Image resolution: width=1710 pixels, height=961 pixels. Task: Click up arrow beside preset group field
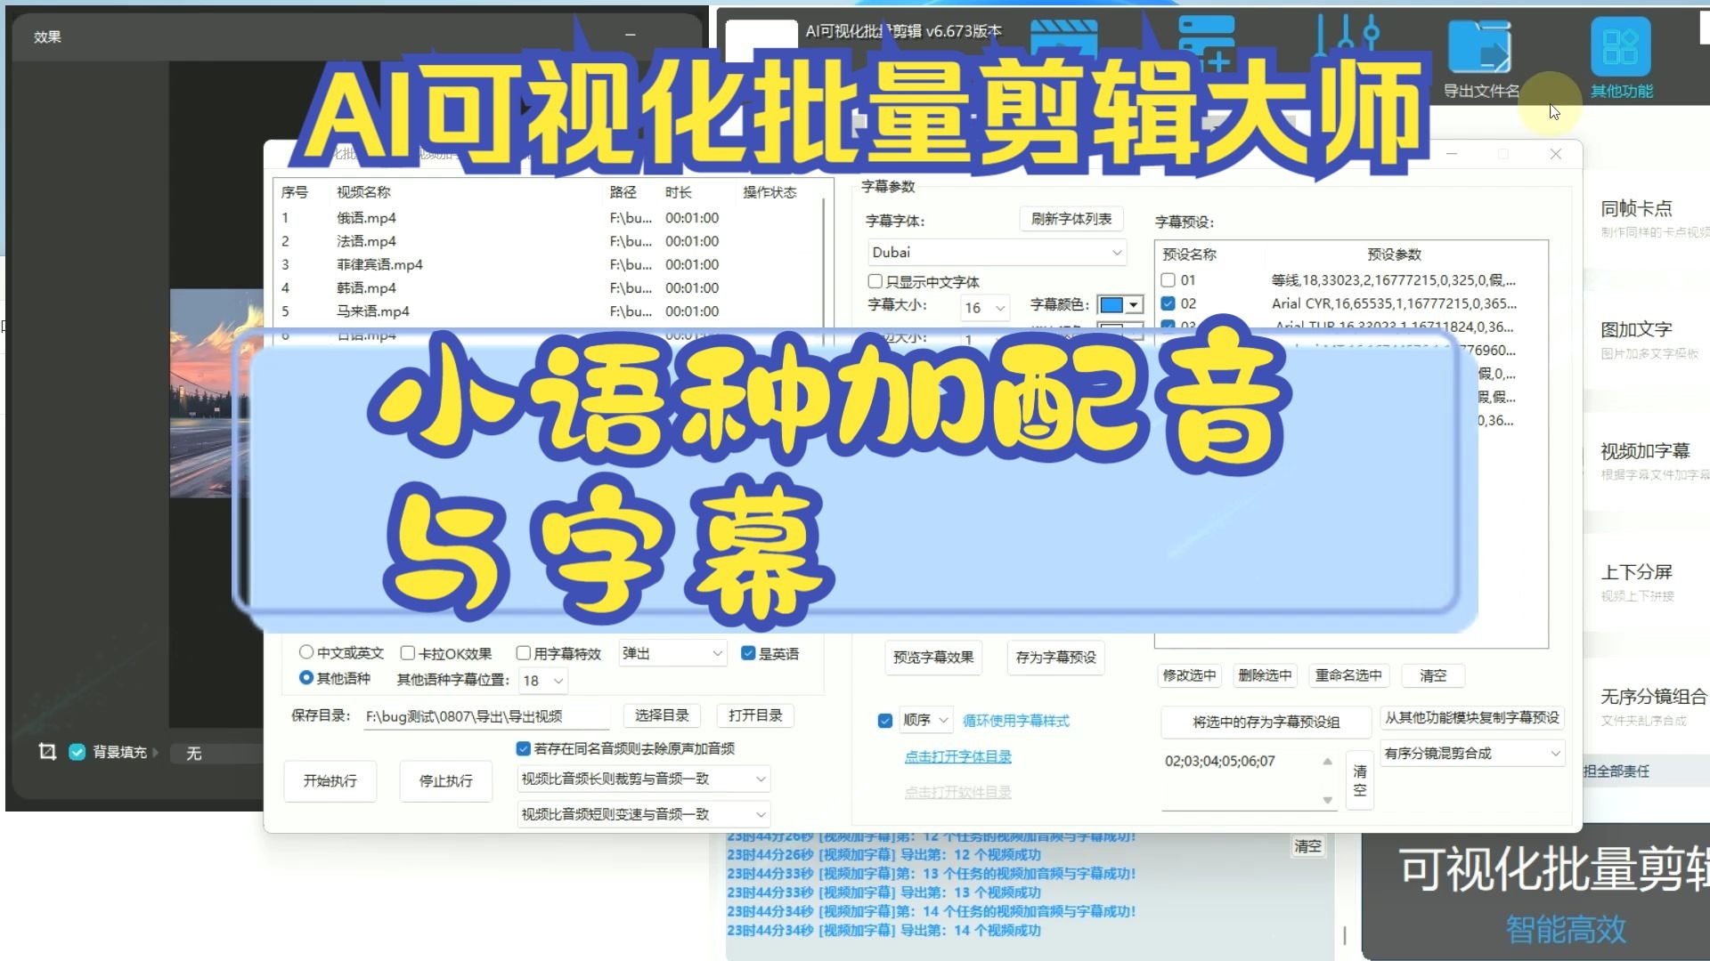click(x=1327, y=762)
